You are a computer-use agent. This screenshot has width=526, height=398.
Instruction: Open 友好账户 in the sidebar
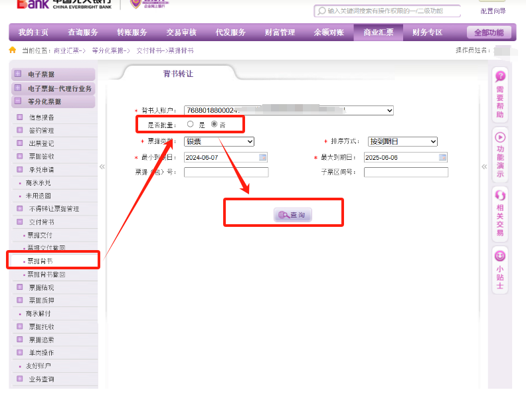coord(39,366)
